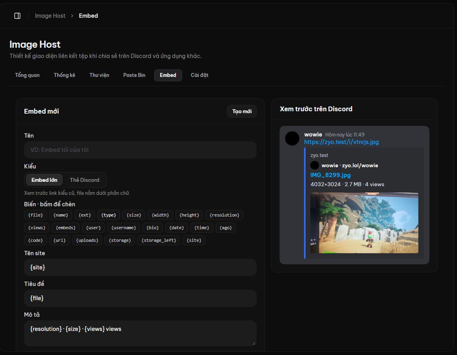
Task: Insert the {height} variable chip
Action: click(x=189, y=215)
